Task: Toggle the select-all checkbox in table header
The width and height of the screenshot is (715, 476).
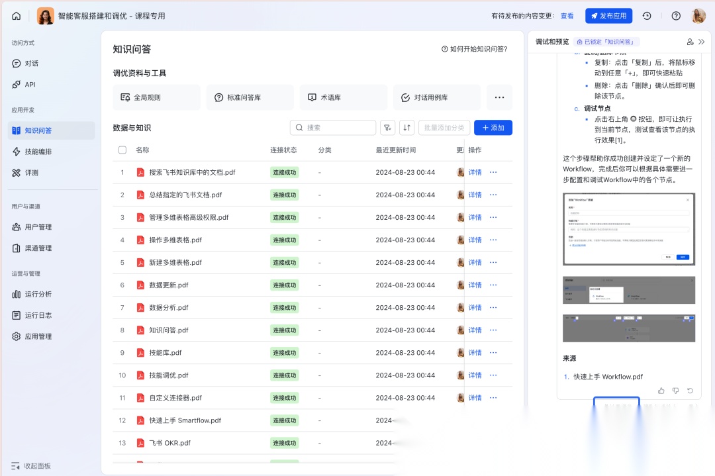Action: click(x=122, y=150)
